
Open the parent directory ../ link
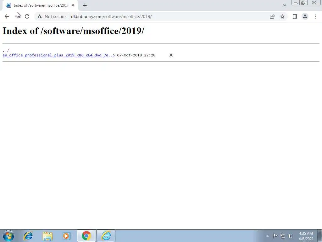[x=6, y=50]
